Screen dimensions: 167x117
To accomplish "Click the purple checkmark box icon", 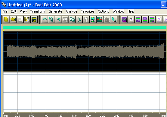I will [x=131, y=19].
